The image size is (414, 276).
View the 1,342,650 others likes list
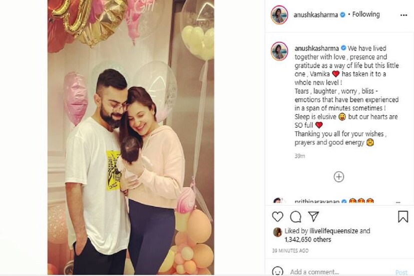click(307, 239)
